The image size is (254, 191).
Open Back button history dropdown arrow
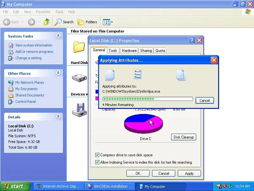coord(23,22)
